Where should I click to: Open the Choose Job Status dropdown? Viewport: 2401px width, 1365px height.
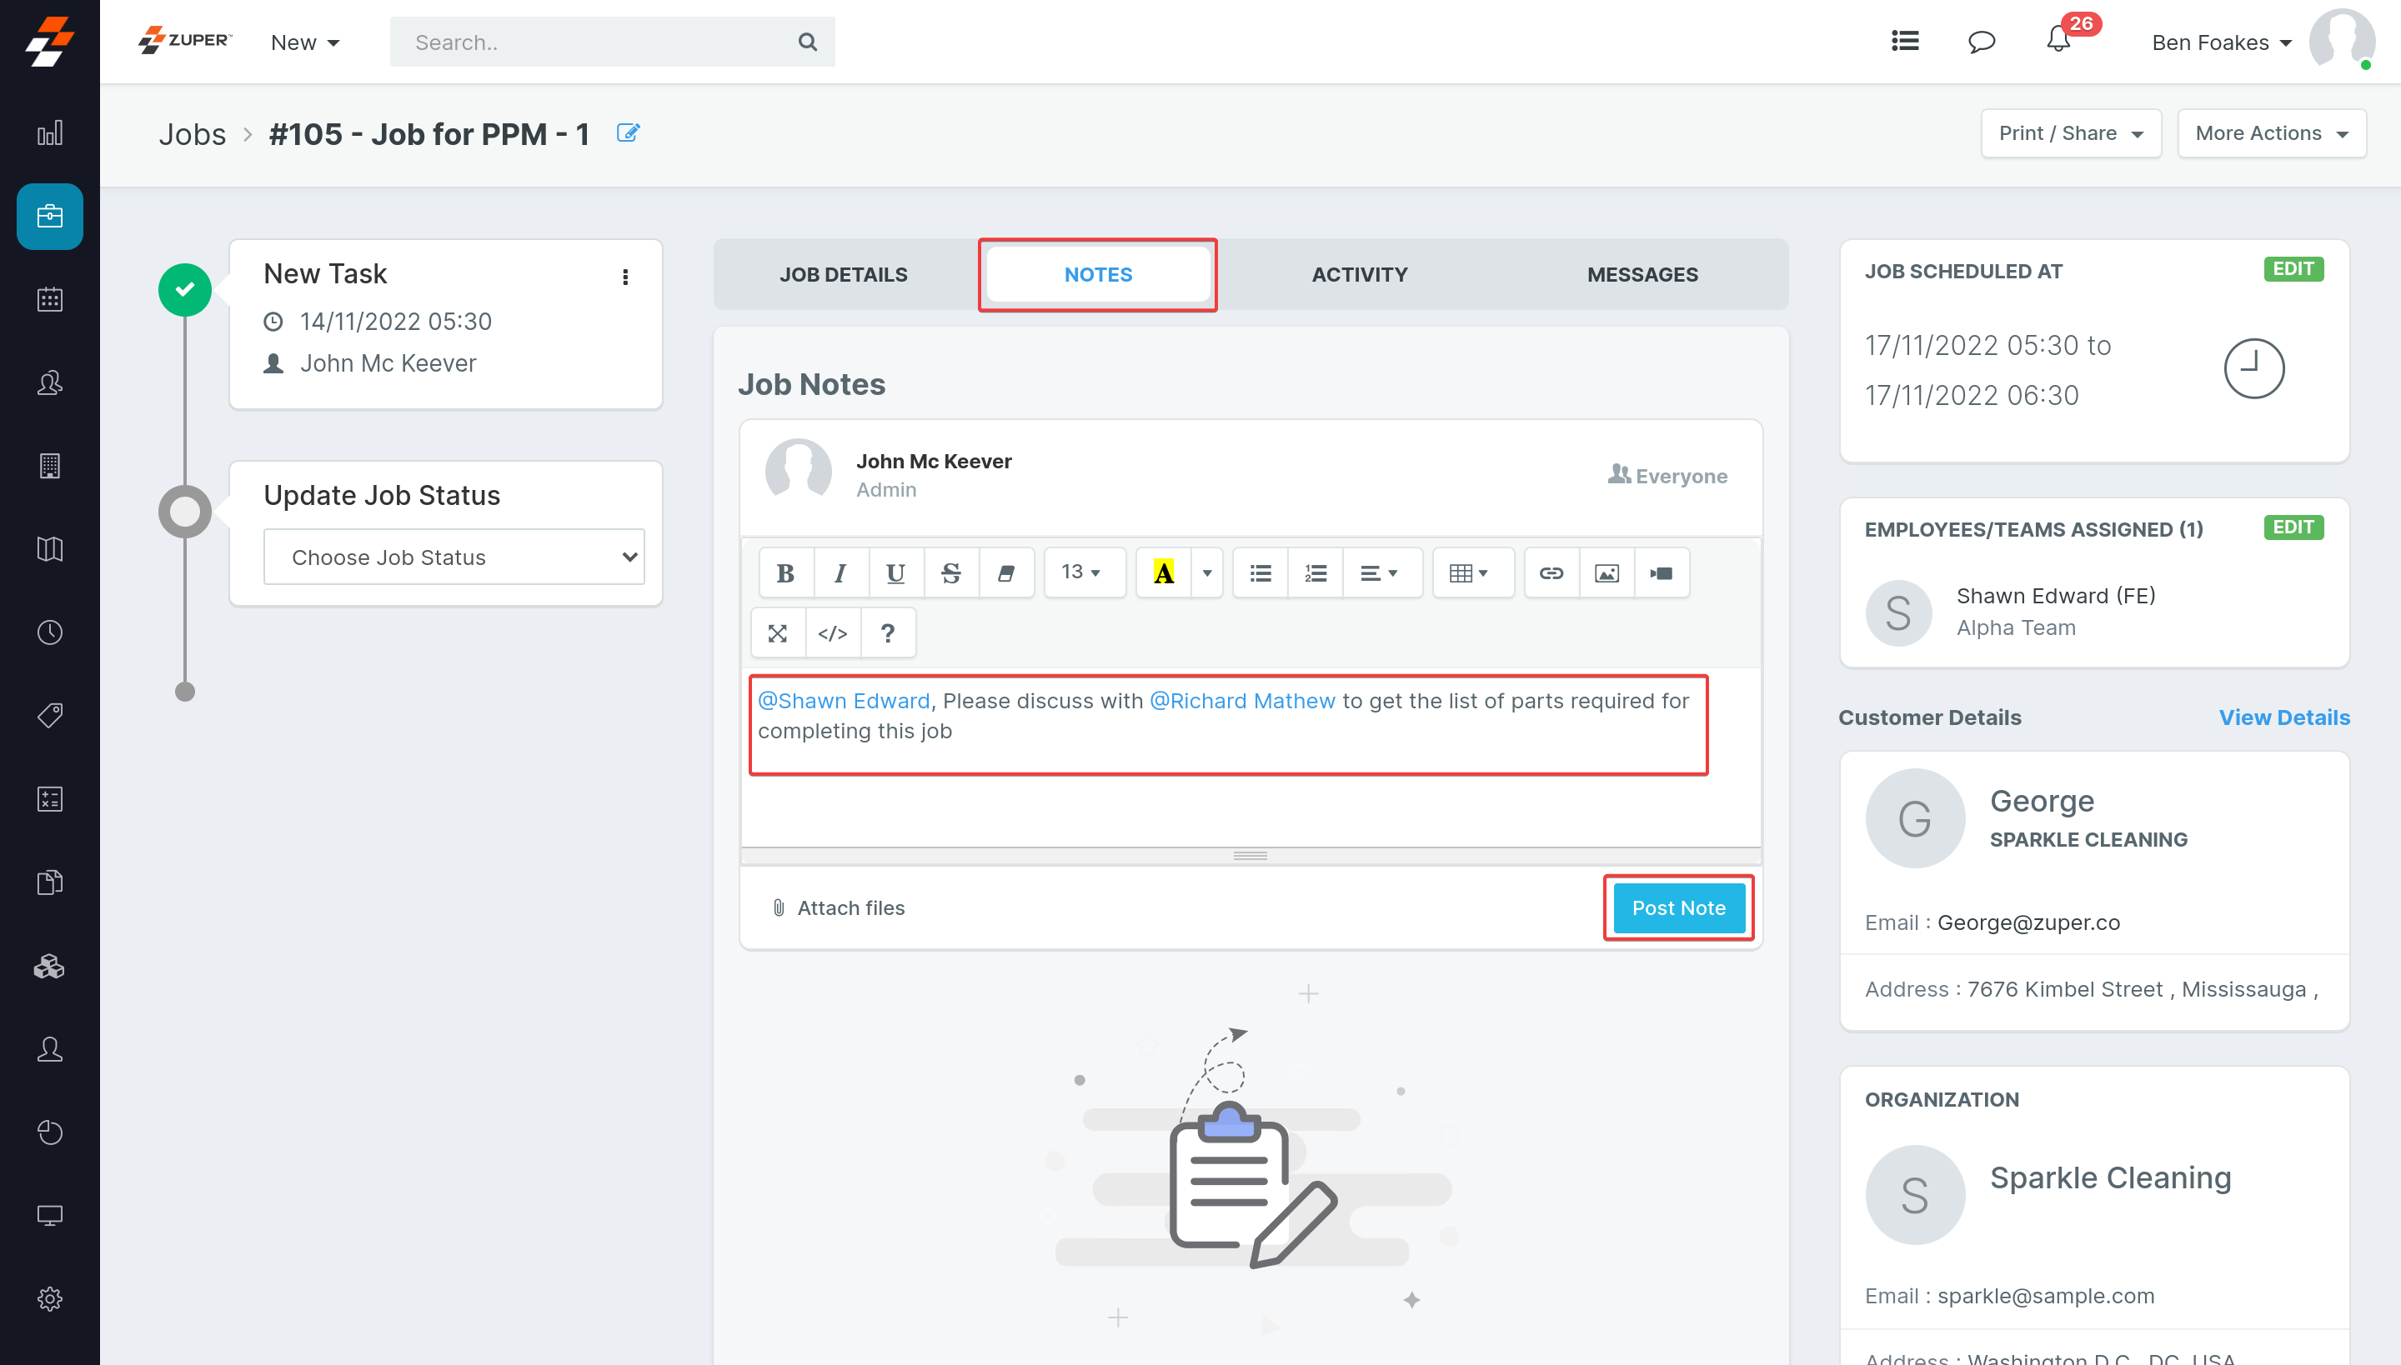click(x=454, y=557)
